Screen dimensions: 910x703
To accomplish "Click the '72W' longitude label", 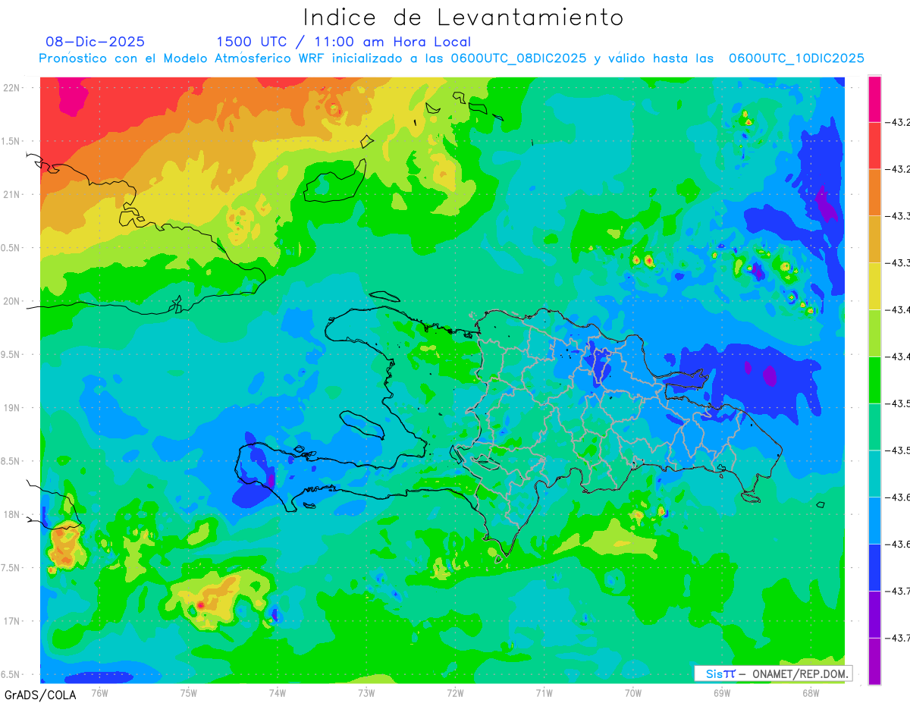I will point(455,692).
